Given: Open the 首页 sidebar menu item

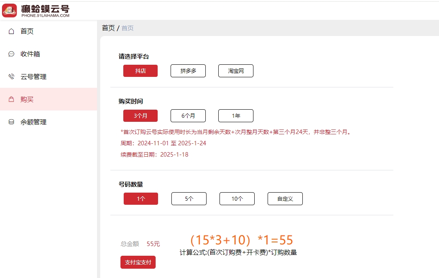Looking at the screenshot, I should coord(49,31).
